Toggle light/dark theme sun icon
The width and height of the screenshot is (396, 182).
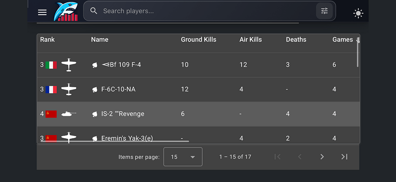point(358,13)
